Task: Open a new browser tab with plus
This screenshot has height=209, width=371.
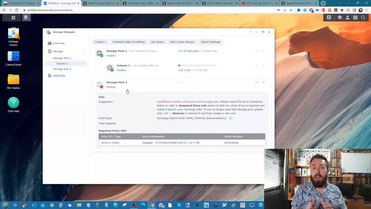Action: pyautogui.click(x=323, y=3)
